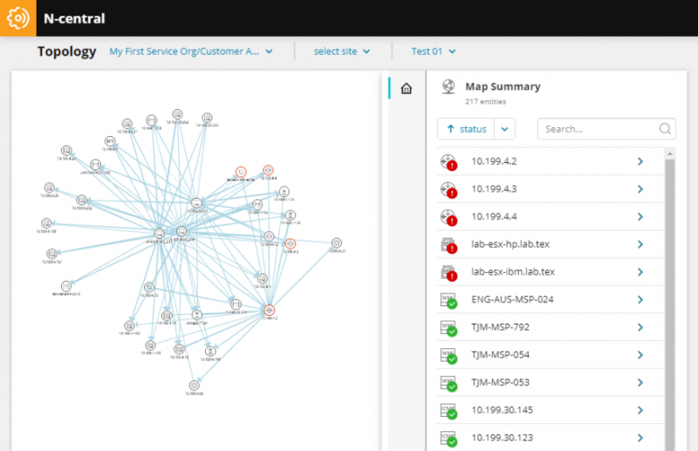Click the failed router icon for 10.199.4.4
This screenshot has height=451, width=698.
coord(448,217)
